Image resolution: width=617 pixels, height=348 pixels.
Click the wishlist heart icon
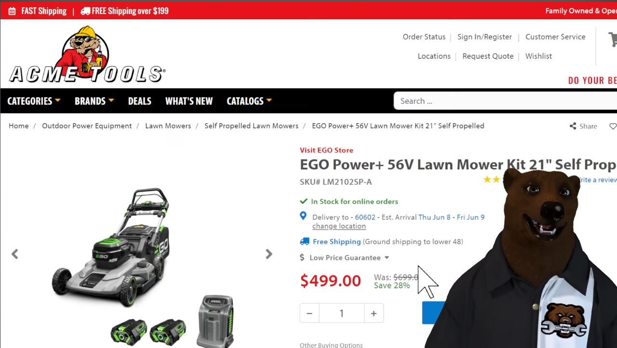[x=613, y=126]
